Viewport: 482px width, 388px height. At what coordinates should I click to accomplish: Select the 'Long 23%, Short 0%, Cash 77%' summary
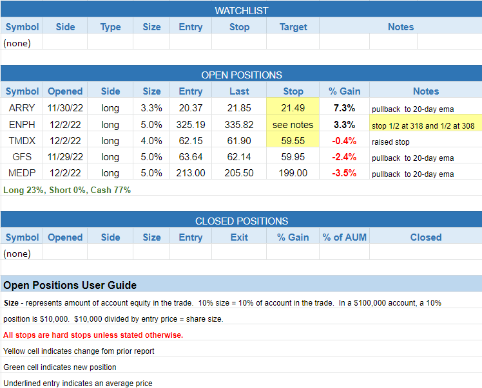pos(67,190)
